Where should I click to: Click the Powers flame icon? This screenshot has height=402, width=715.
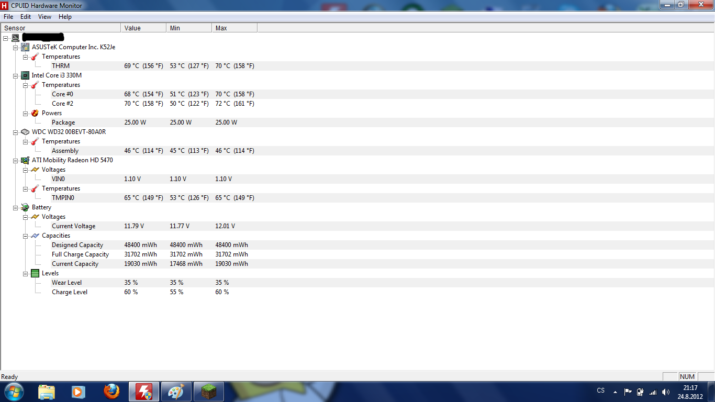tap(35, 113)
